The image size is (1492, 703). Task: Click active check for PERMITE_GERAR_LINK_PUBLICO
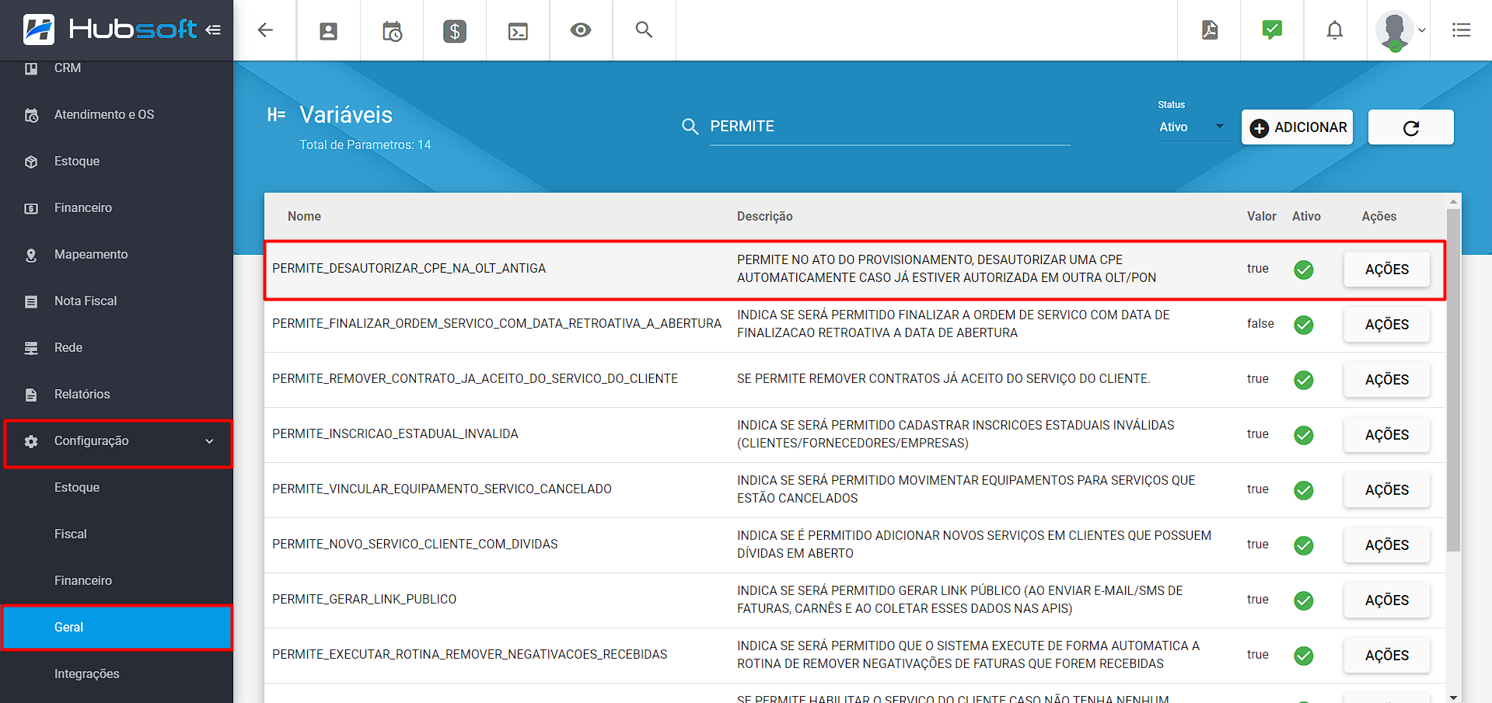1304,600
